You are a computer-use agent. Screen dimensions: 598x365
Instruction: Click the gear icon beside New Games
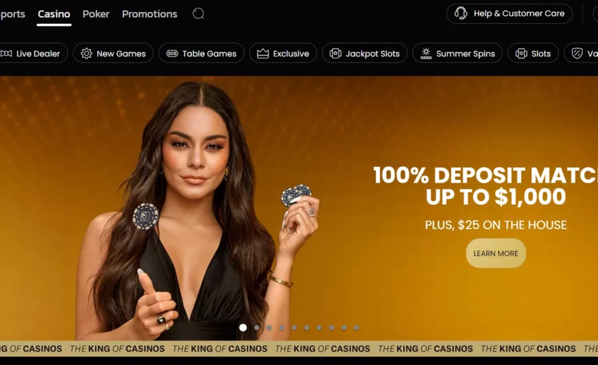tap(86, 53)
